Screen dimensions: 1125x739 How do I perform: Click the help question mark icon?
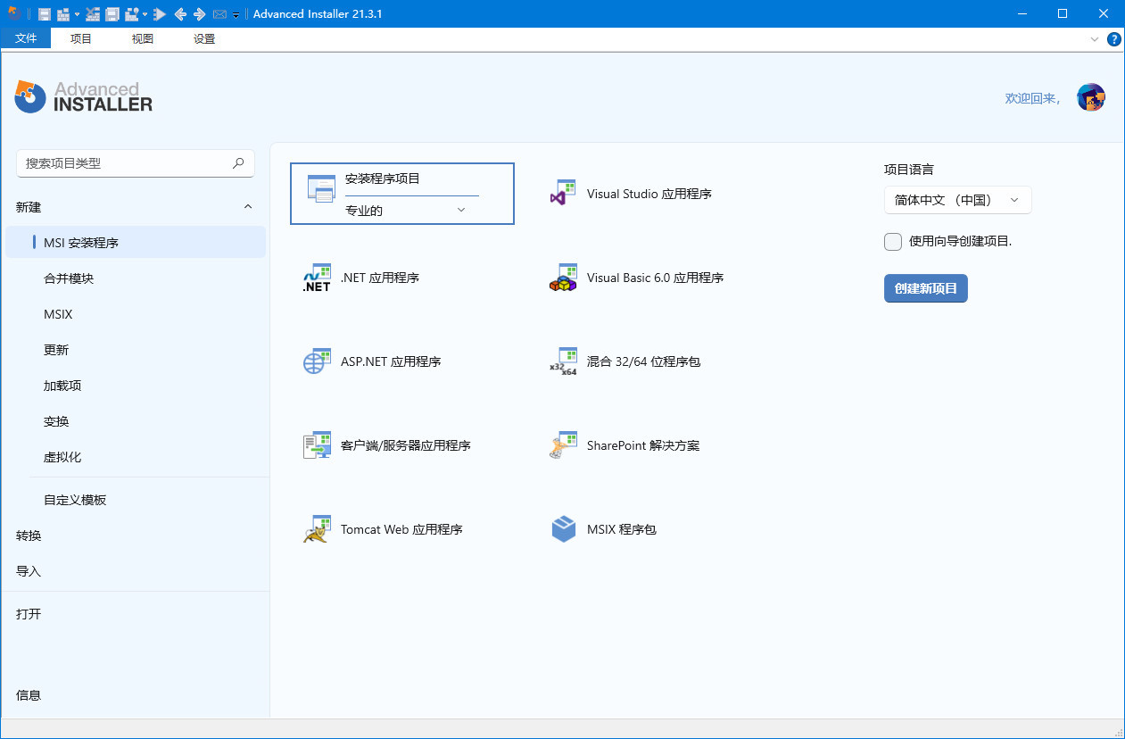pos(1113,39)
